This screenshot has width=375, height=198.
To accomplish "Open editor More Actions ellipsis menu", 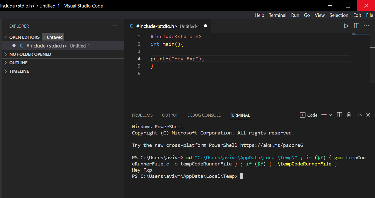I will pyautogui.click(x=366, y=26).
